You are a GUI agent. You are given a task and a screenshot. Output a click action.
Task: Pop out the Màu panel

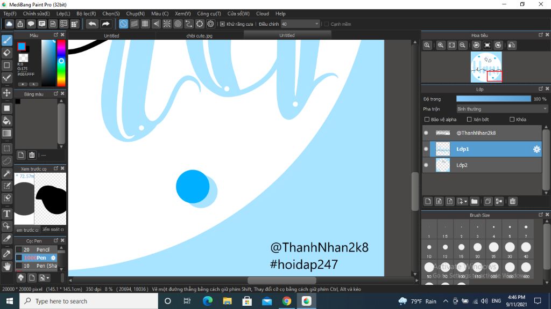click(x=56, y=35)
